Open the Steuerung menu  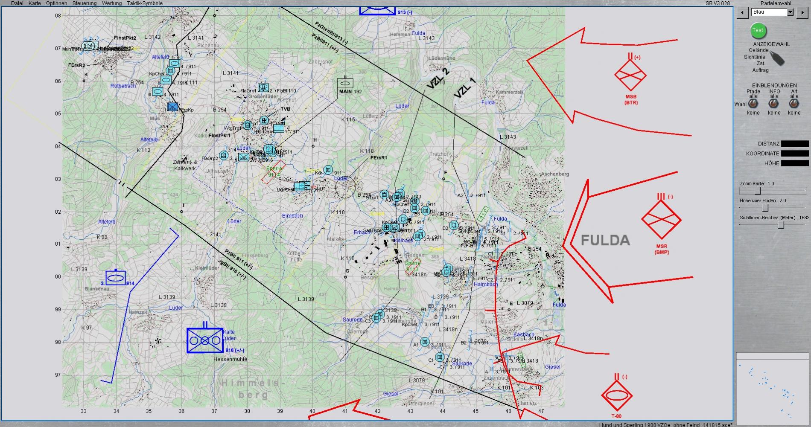[x=84, y=3]
